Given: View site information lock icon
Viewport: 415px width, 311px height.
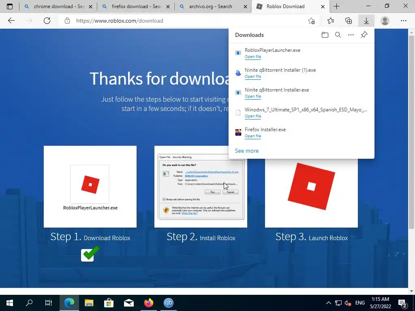Looking at the screenshot, I should point(67,21).
